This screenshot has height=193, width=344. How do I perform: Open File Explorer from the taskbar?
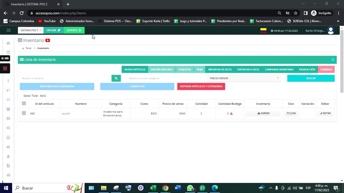(104, 188)
